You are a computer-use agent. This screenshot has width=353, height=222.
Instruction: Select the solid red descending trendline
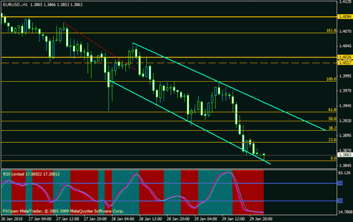(x=100, y=46)
